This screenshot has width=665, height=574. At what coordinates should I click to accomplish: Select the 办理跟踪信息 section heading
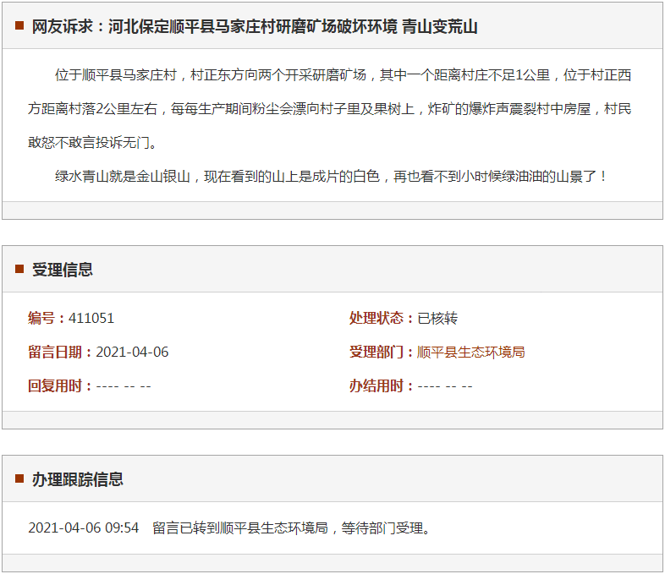[78, 479]
